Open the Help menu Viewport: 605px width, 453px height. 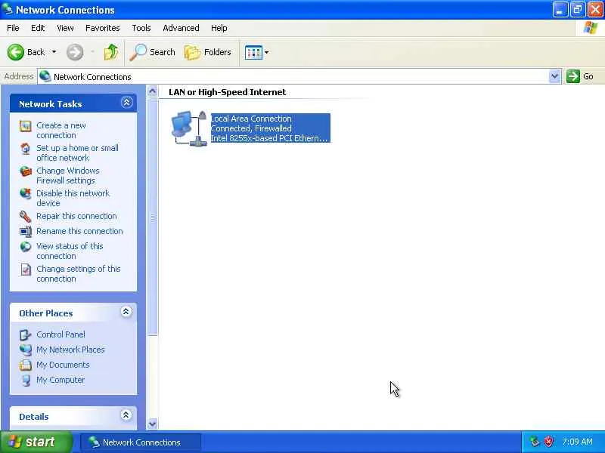click(219, 28)
